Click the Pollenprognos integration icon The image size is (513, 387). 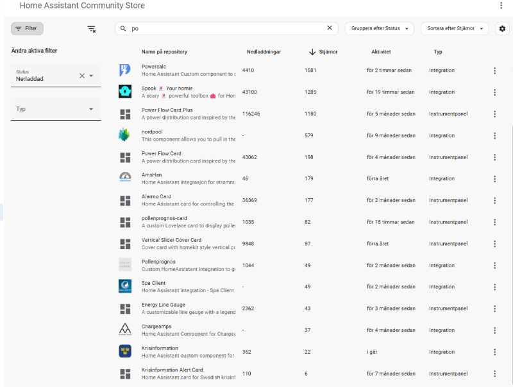(x=125, y=264)
